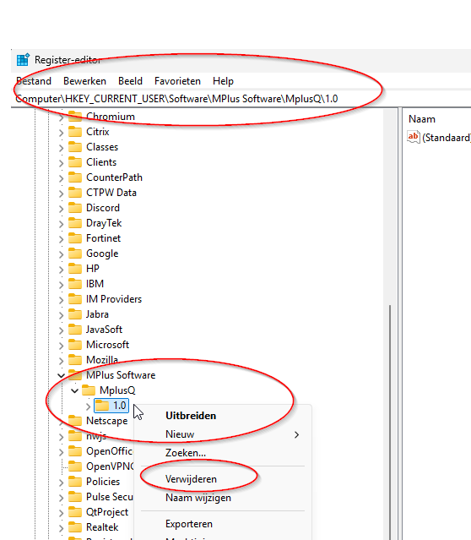Click the Register-editor app icon
471x540 pixels.
pos(23,60)
